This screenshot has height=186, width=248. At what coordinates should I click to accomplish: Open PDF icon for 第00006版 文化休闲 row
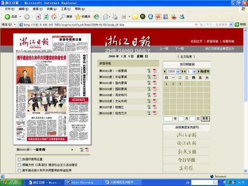click(155, 101)
